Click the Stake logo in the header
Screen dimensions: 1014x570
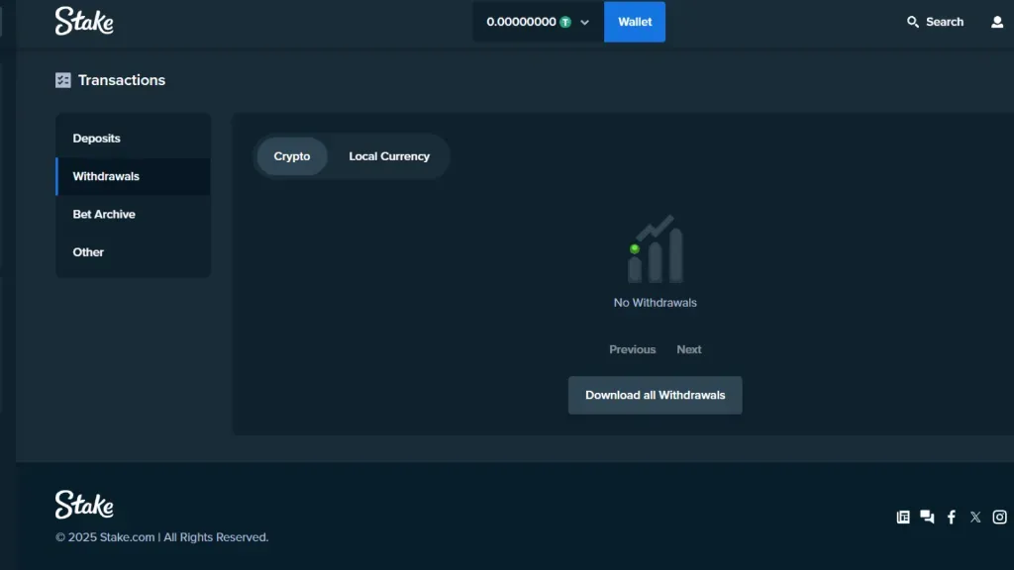pyautogui.click(x=84, y=21)
